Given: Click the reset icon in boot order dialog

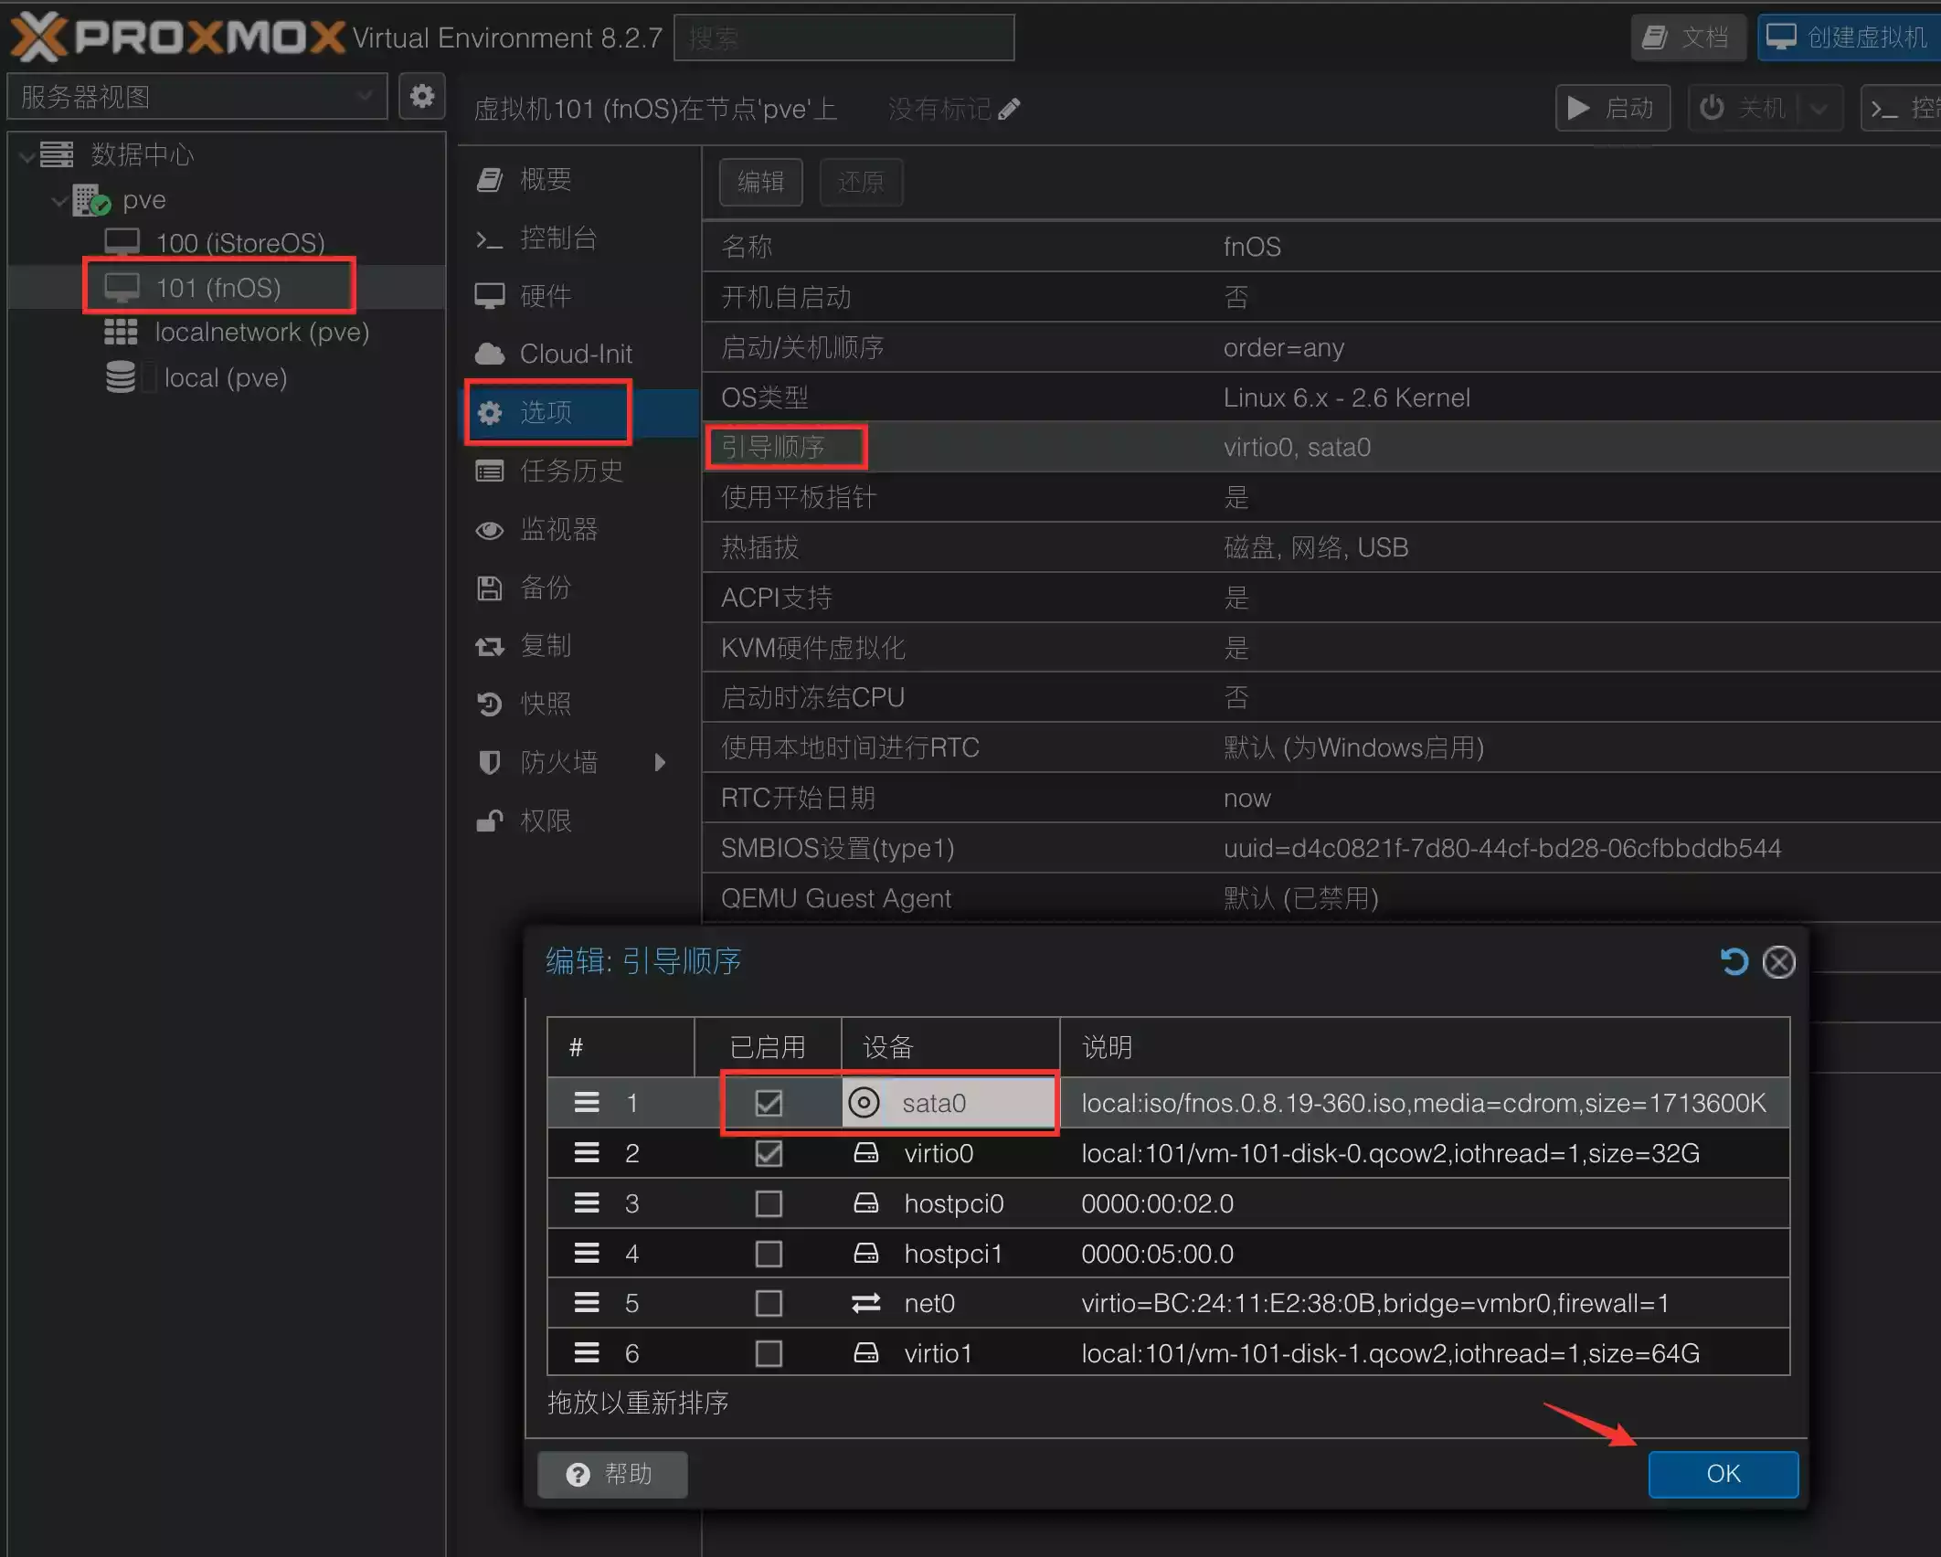Looking at the screenshot, I should pyautogui.click(x=1733, y=961).
